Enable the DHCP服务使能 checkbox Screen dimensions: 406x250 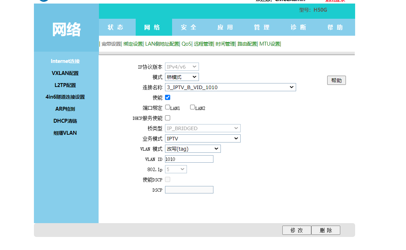167,118
